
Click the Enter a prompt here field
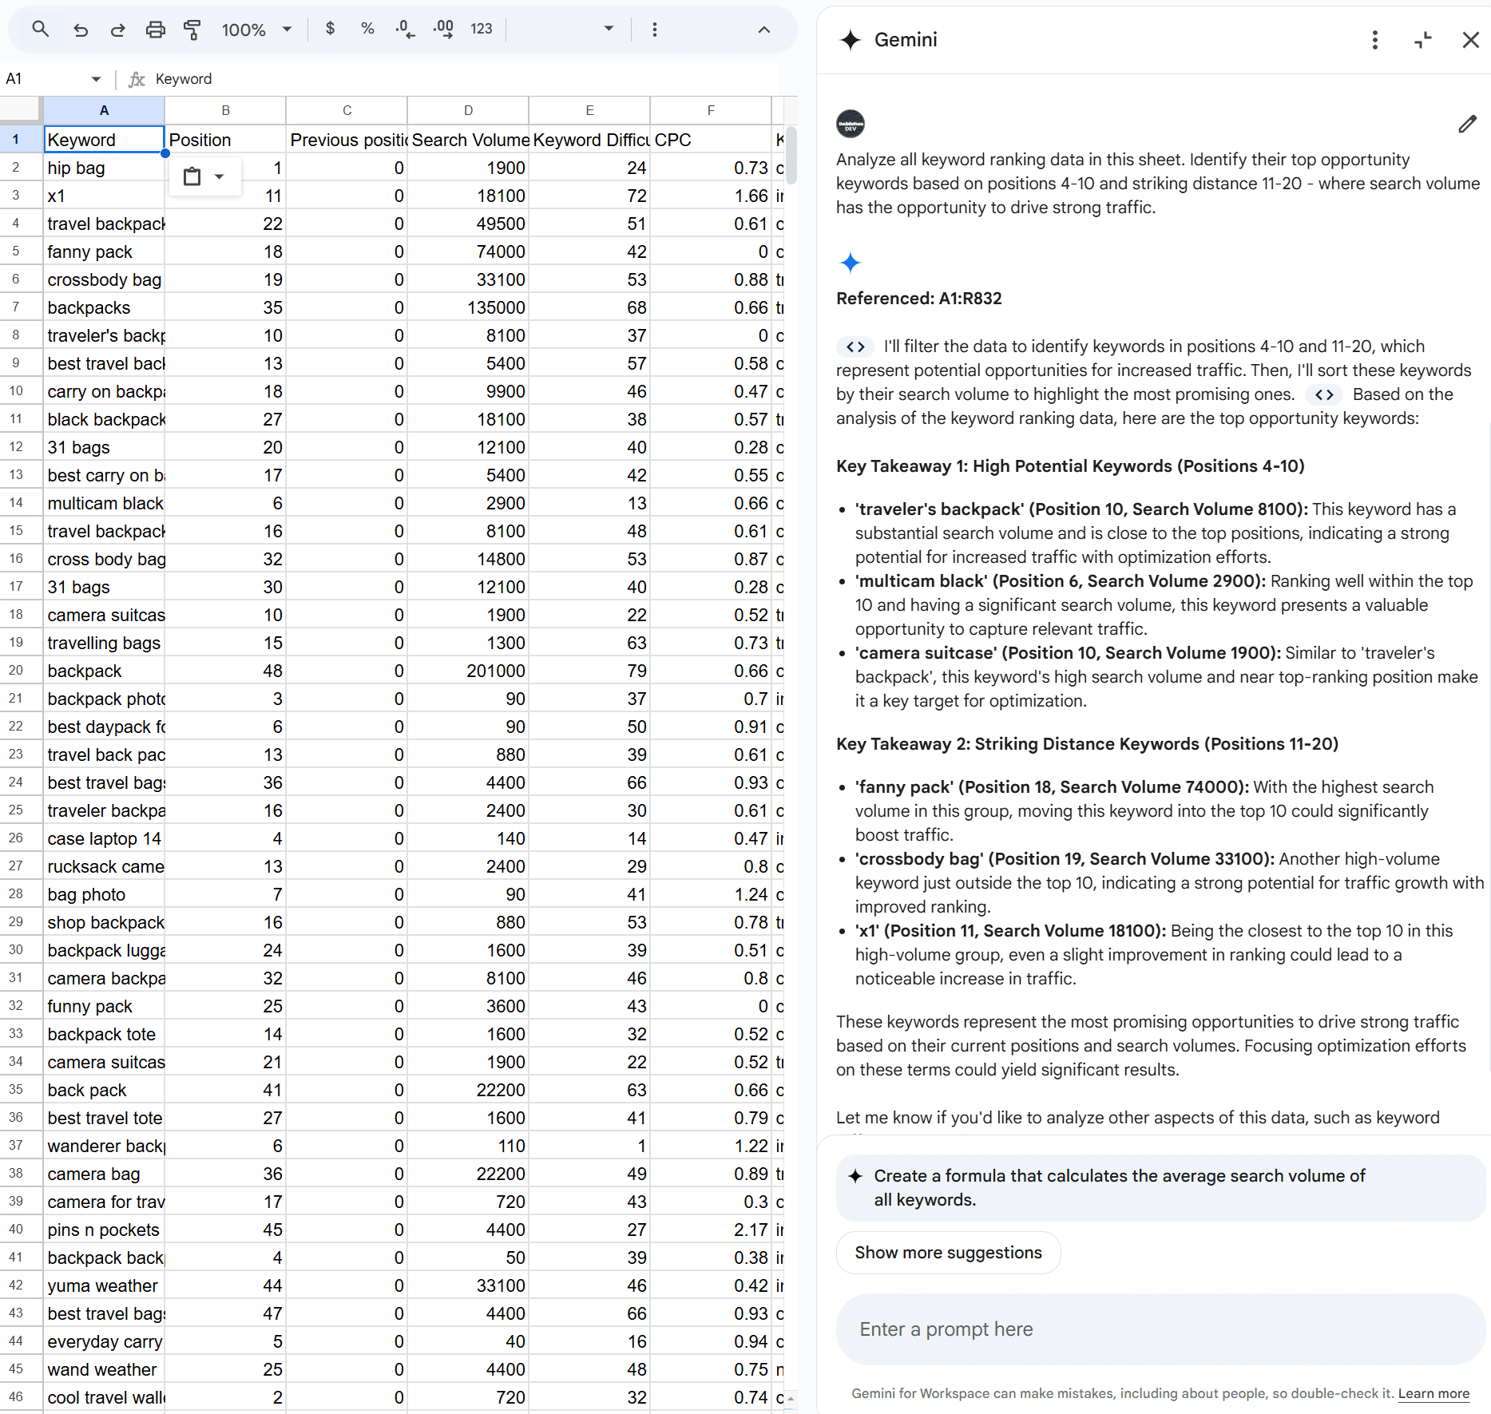click(1160, 1329)
